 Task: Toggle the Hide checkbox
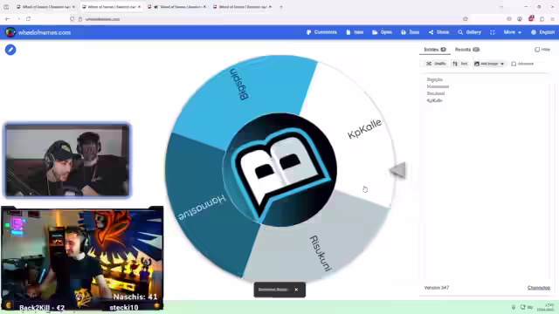click(542, 50)
